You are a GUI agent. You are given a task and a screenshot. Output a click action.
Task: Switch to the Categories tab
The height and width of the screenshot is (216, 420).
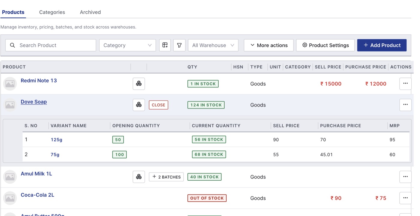[52, 12]
